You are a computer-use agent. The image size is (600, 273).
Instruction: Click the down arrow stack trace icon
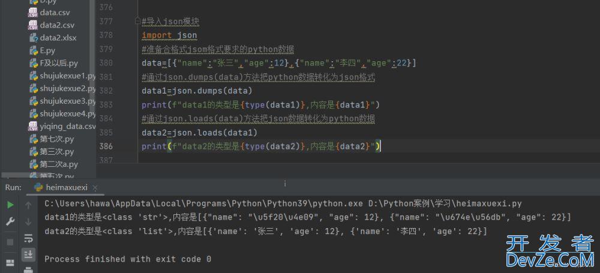(x=28, y=221)
